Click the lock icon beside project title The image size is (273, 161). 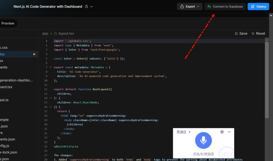(86, 7)
